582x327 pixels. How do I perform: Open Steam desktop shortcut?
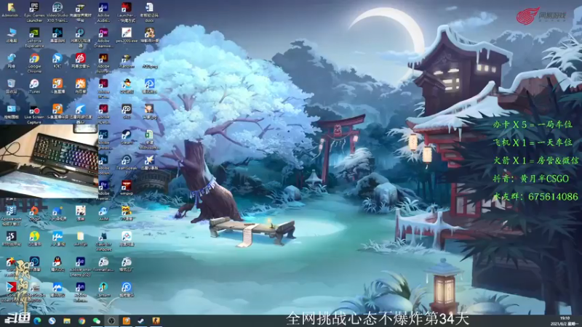[x=126, y=137]
